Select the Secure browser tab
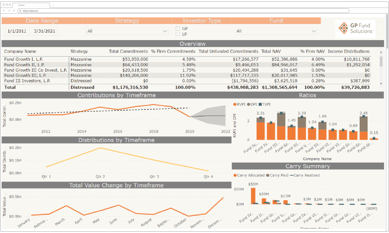The height and width of the screenshot is (233, 389). click(31, 5)
